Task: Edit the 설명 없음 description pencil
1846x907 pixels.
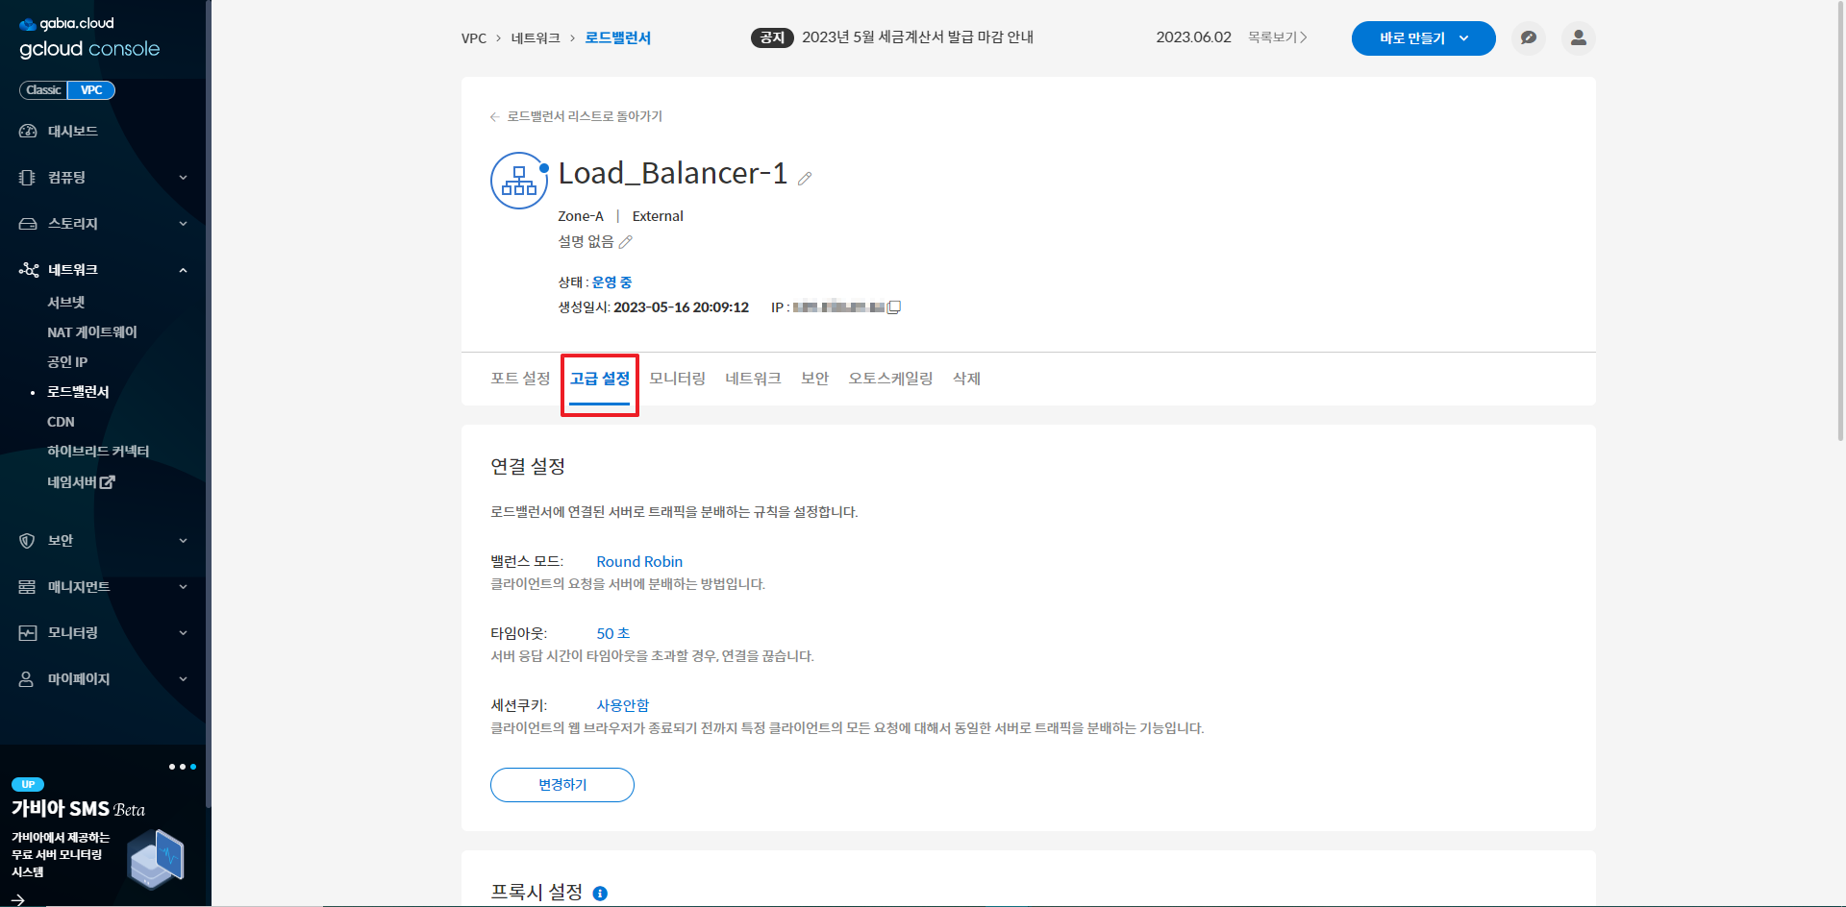Action: click(x=626, y=242)
